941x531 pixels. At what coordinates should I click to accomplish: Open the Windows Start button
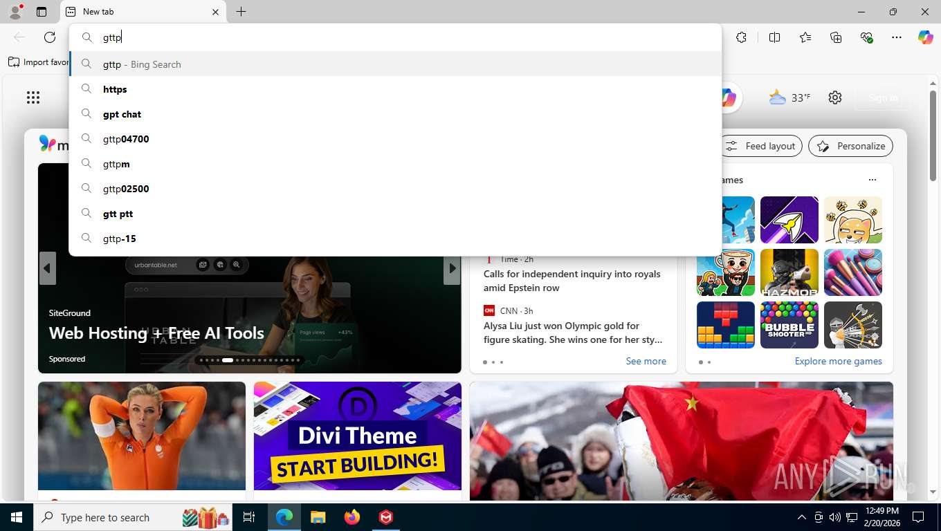click(17, 517)
